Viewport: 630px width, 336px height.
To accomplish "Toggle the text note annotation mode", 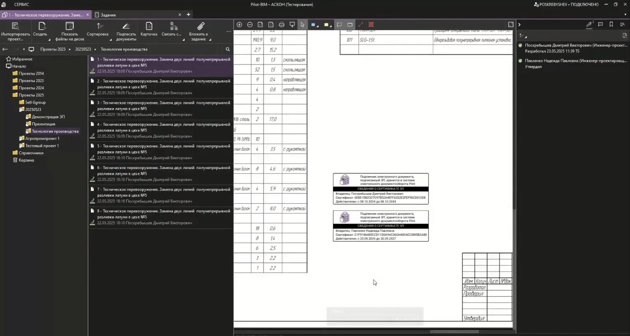I will [x=339, y=25].
